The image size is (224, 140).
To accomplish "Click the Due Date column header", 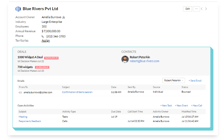I will (x=116, y=111).
